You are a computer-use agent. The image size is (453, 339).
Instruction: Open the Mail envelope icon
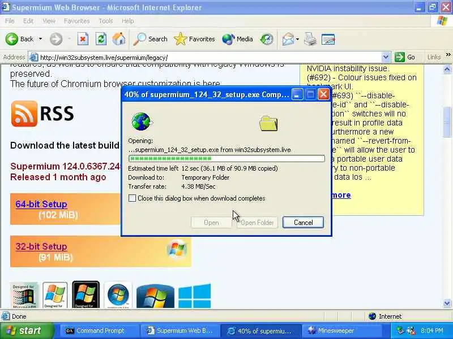[288, 39]
